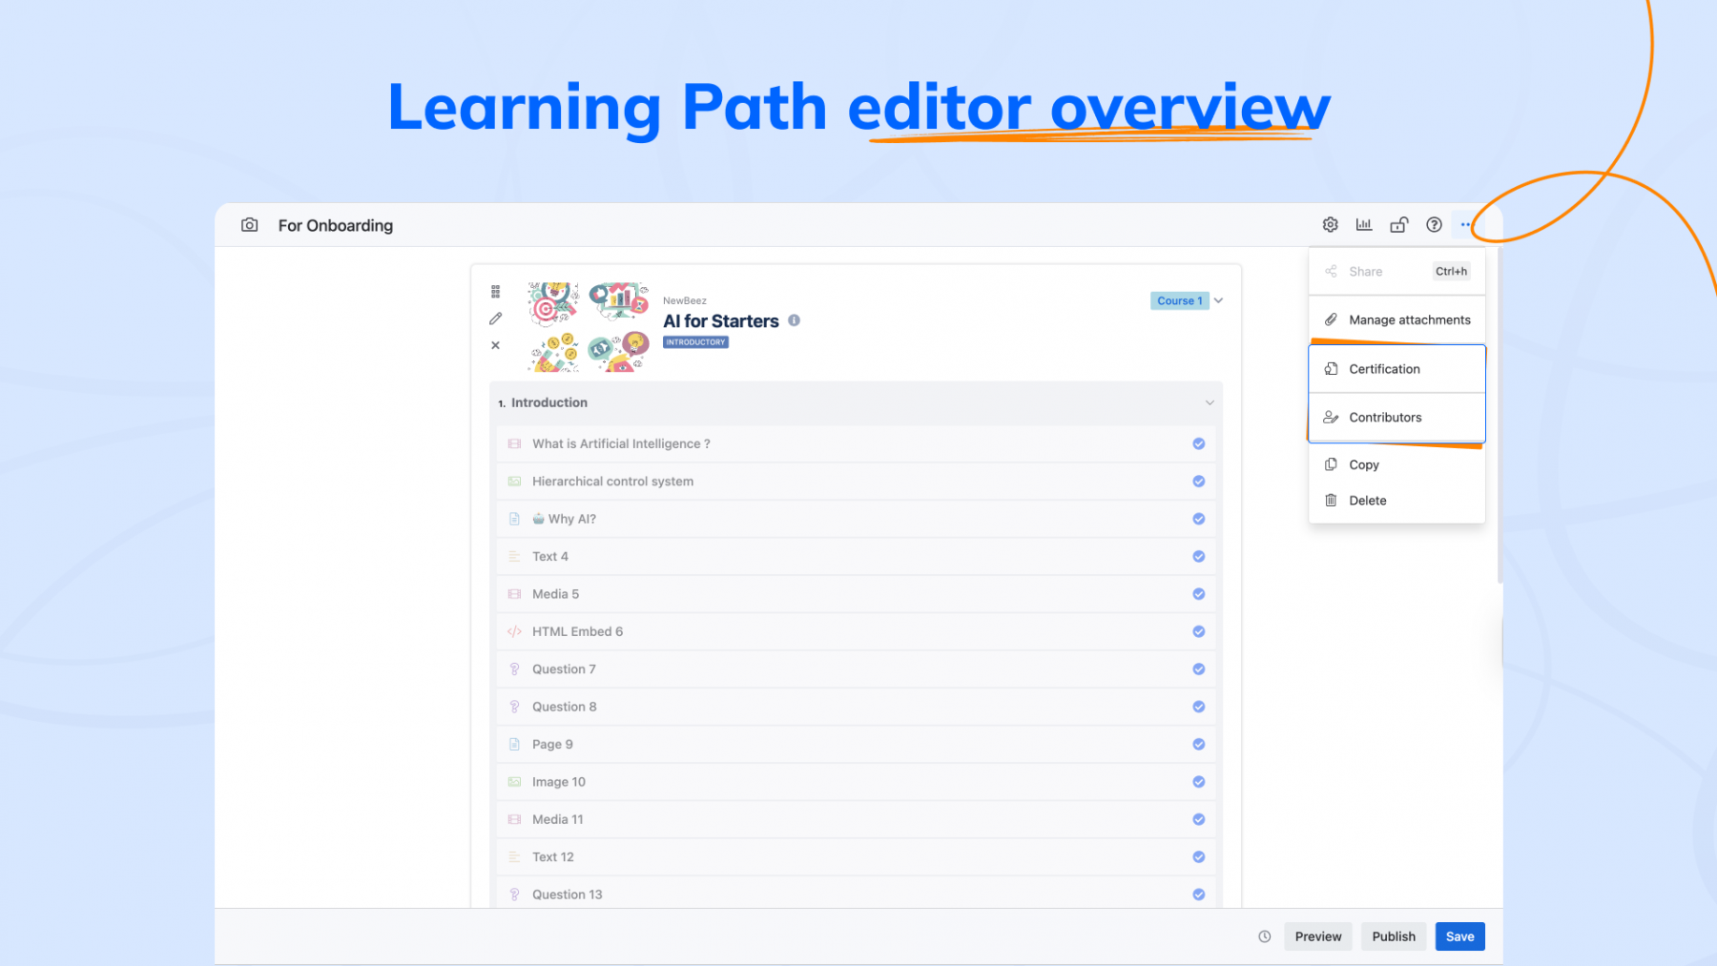This screenshot has width=1717, height=966.
Task: Open version history clock icon
Action: click(1264, 936)
